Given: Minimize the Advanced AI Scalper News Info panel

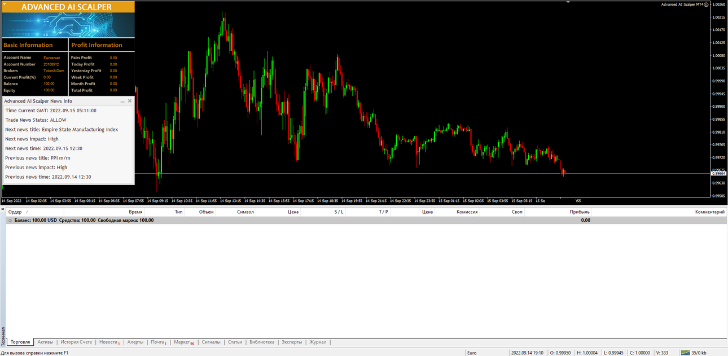Looking at the screenshot, I should coord(122,101).
